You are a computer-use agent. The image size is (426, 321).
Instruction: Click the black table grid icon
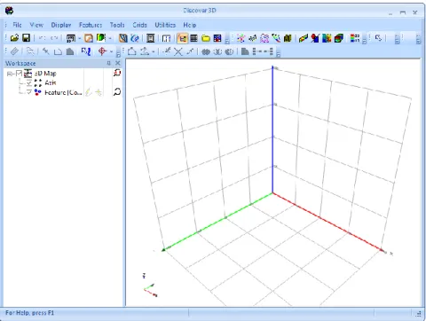click(x=193, y=38)
